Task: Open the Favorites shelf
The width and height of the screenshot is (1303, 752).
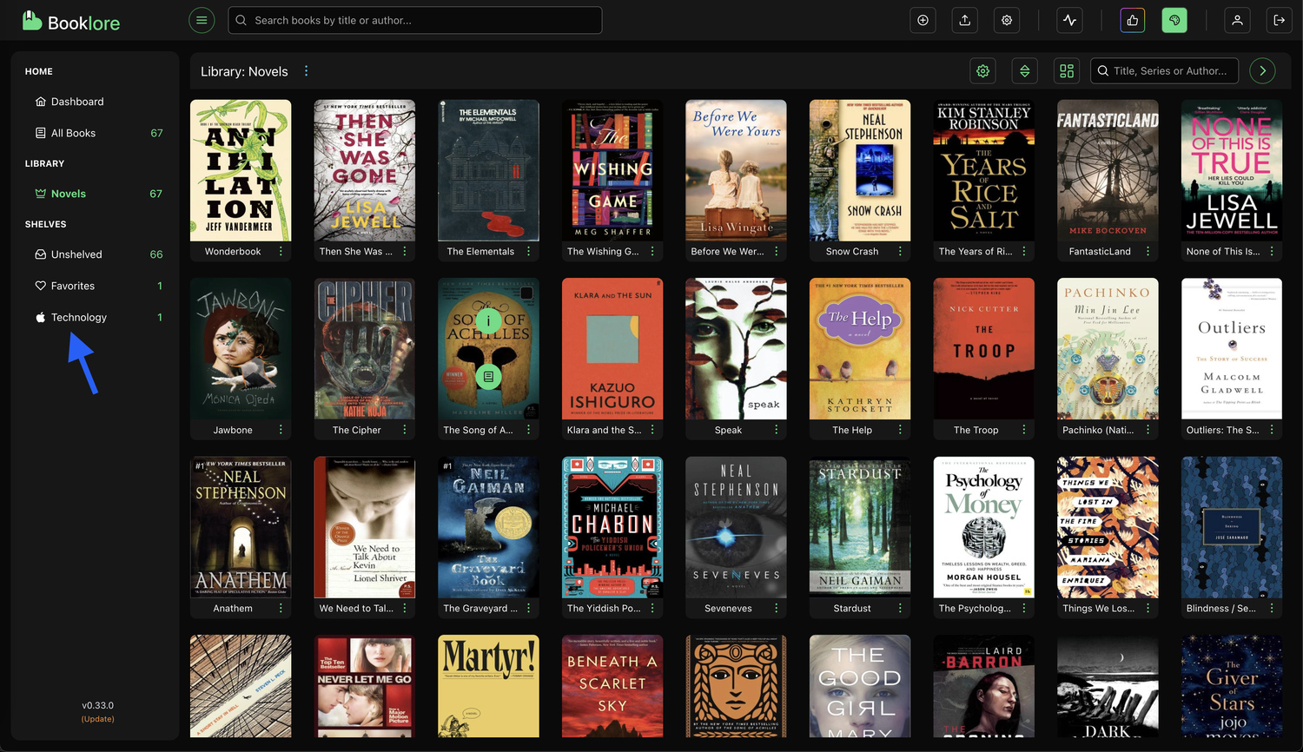Action: pos(71,286)
